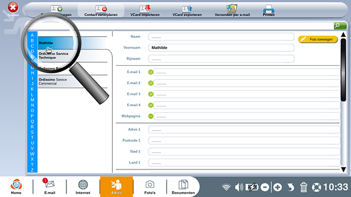Screen dimensions: 351x197
Task: Click the green icon beside E-mail 4
Action: [x=151, y=105]
